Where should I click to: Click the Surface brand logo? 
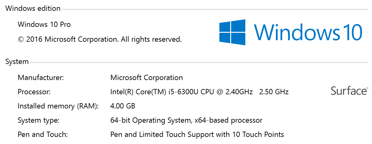pos(349,91)
